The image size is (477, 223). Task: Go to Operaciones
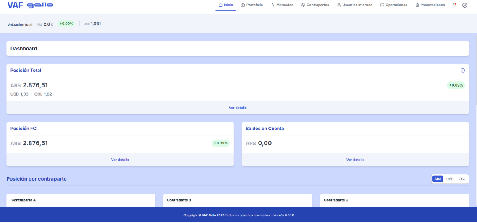pyautogui.click(x=393, y=5)
